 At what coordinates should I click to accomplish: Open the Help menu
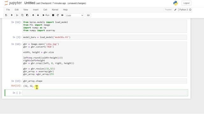[x=65, y=10]
